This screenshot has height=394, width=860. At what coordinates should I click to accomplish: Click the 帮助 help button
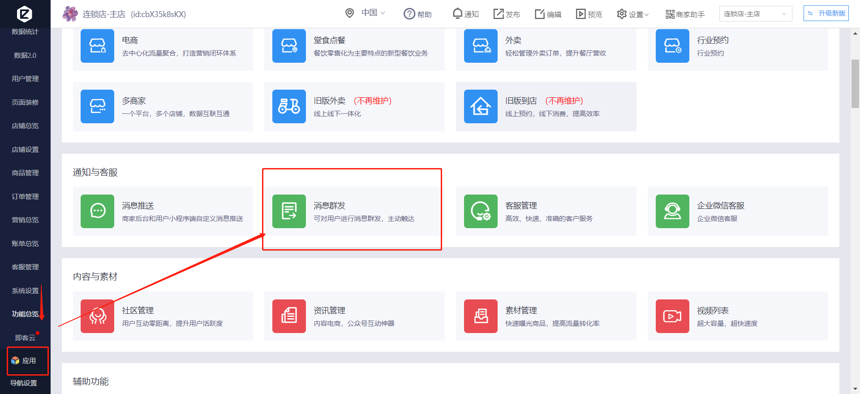click(417, 14)
